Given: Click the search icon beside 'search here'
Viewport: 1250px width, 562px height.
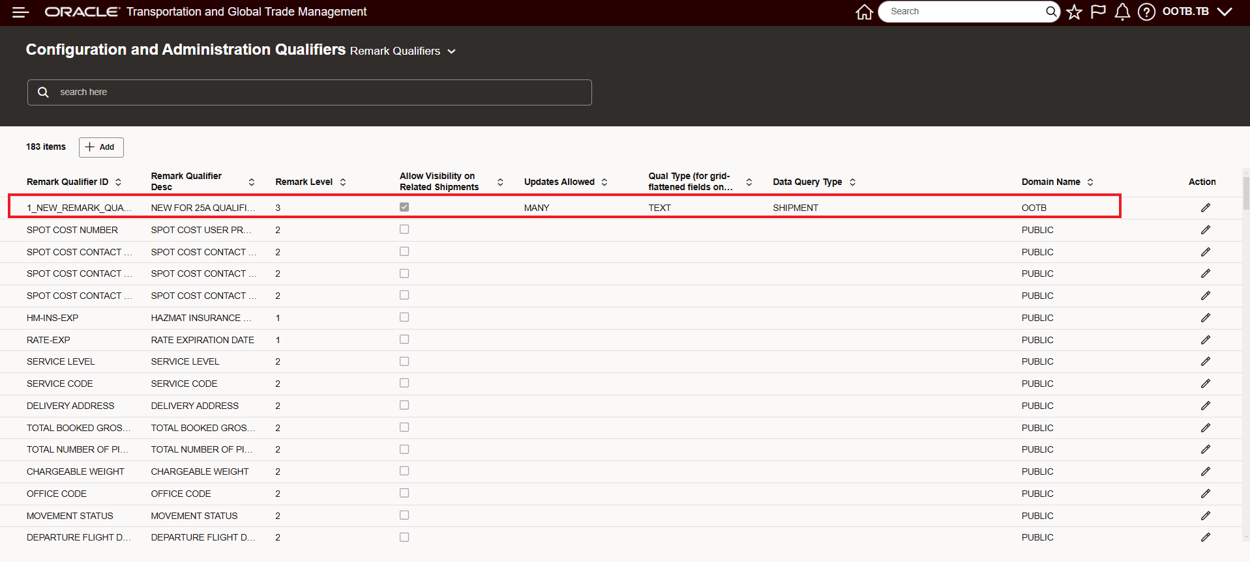Looking at the screenshot, I should coord(43,92).
